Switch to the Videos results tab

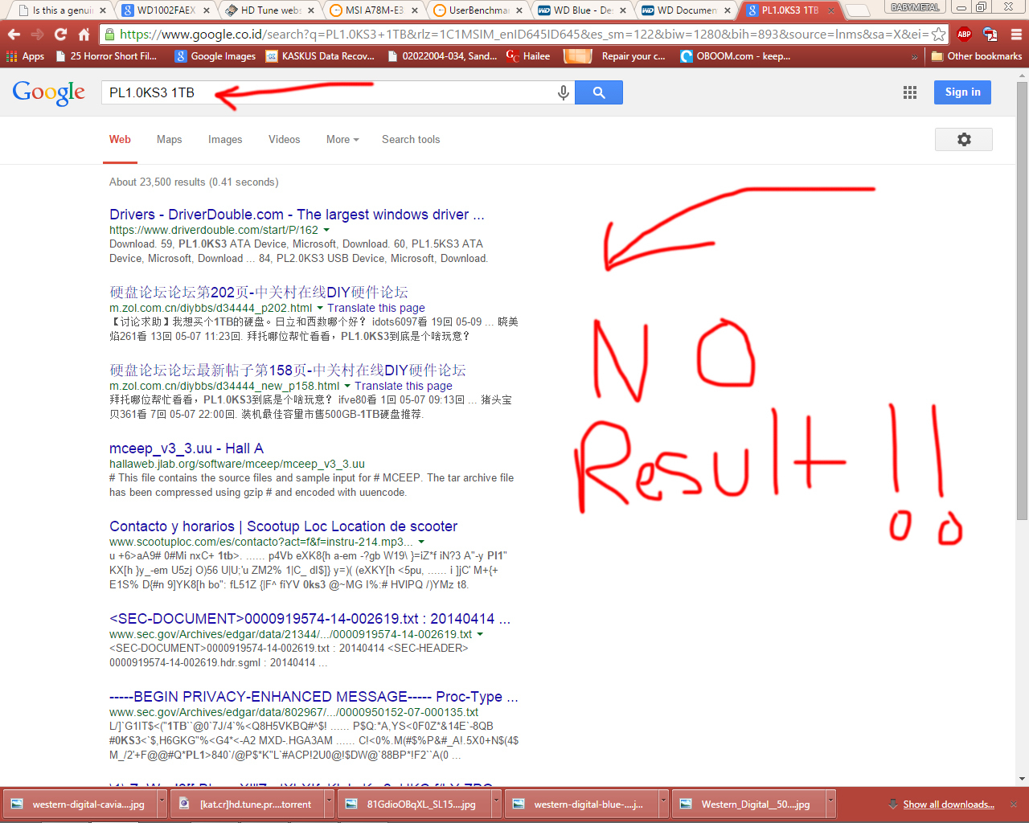284,139
